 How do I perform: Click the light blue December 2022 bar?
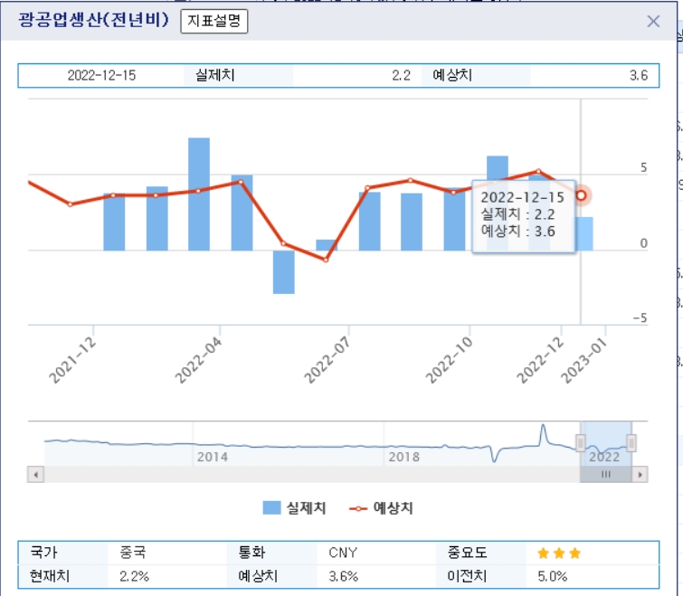pos(584,233)
